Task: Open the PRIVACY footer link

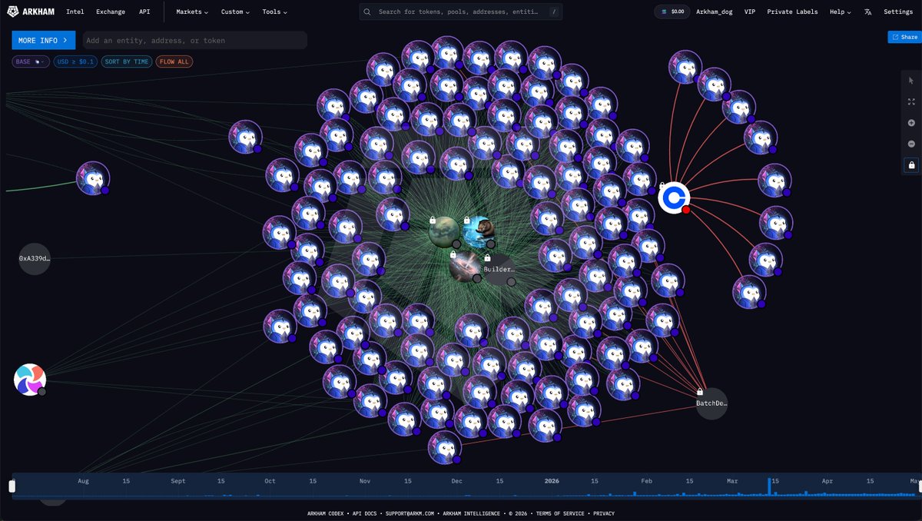Action: (604, 513)
